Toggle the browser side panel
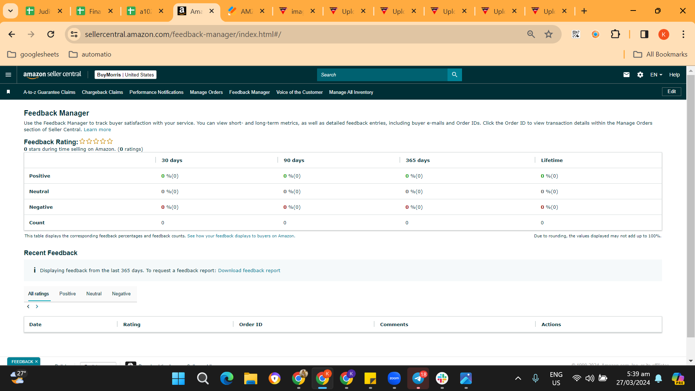 (644, 34)
